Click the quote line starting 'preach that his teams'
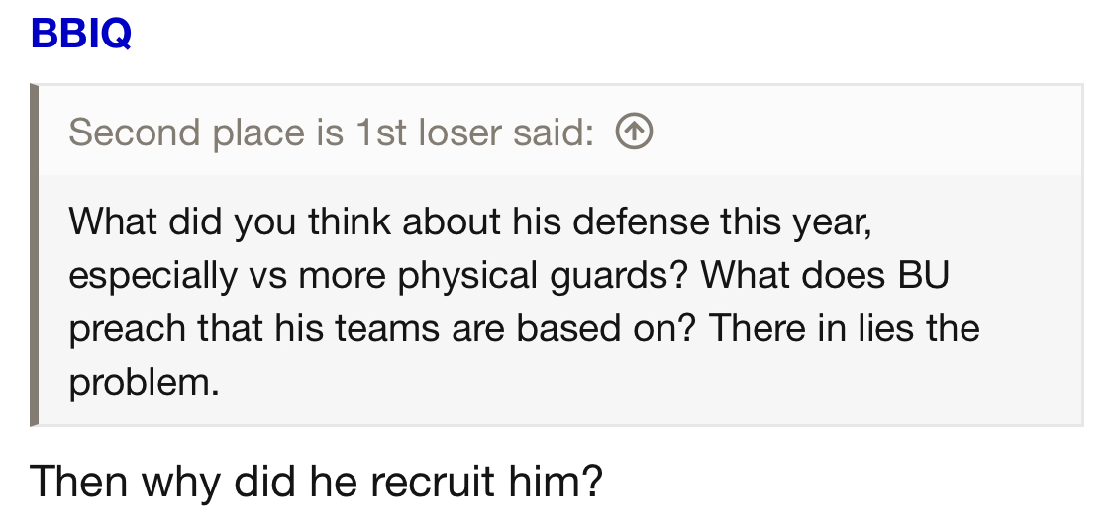The image size is (1114, 531). (x=524, y=328)
